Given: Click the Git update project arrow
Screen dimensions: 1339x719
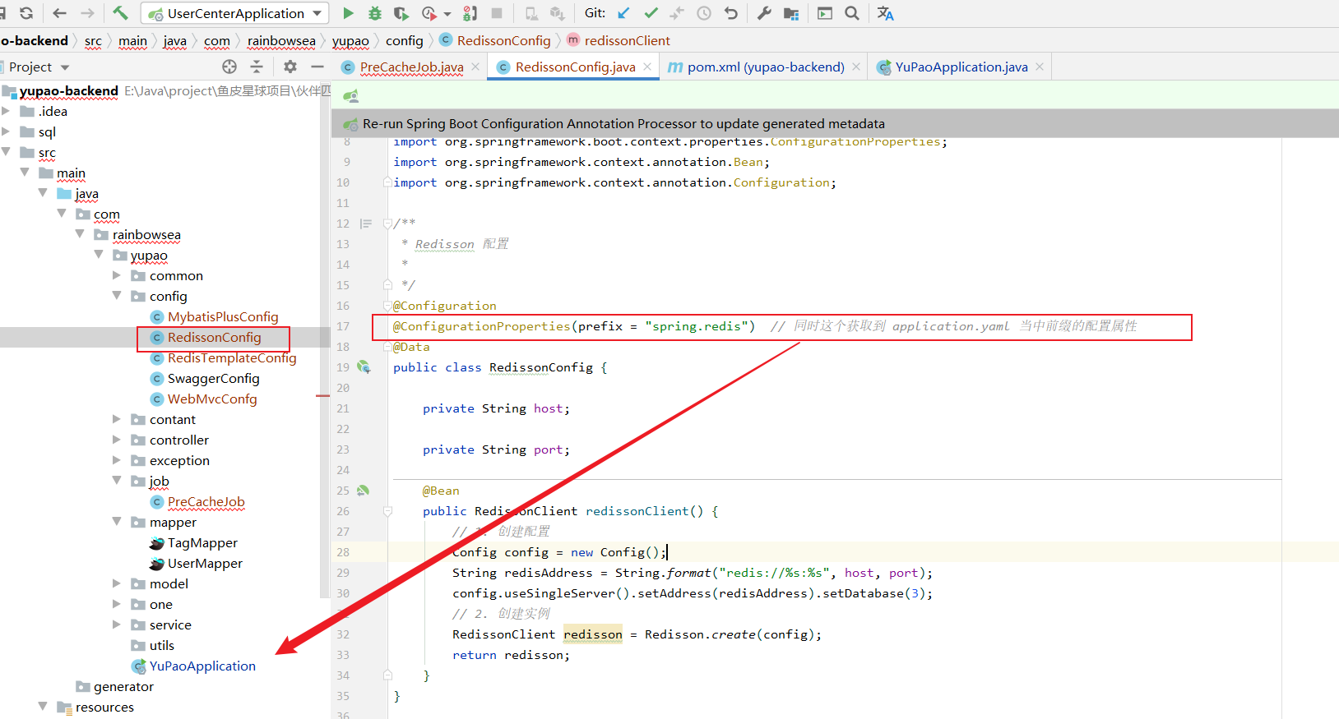Looking at the screenshot, I should [624, 13].
